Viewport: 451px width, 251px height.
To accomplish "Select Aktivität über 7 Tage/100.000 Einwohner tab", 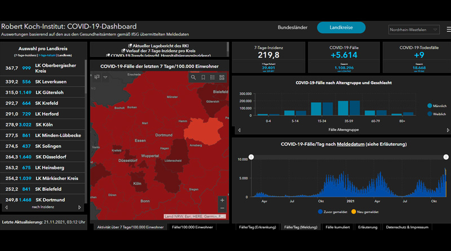I will tap(130, 227).
